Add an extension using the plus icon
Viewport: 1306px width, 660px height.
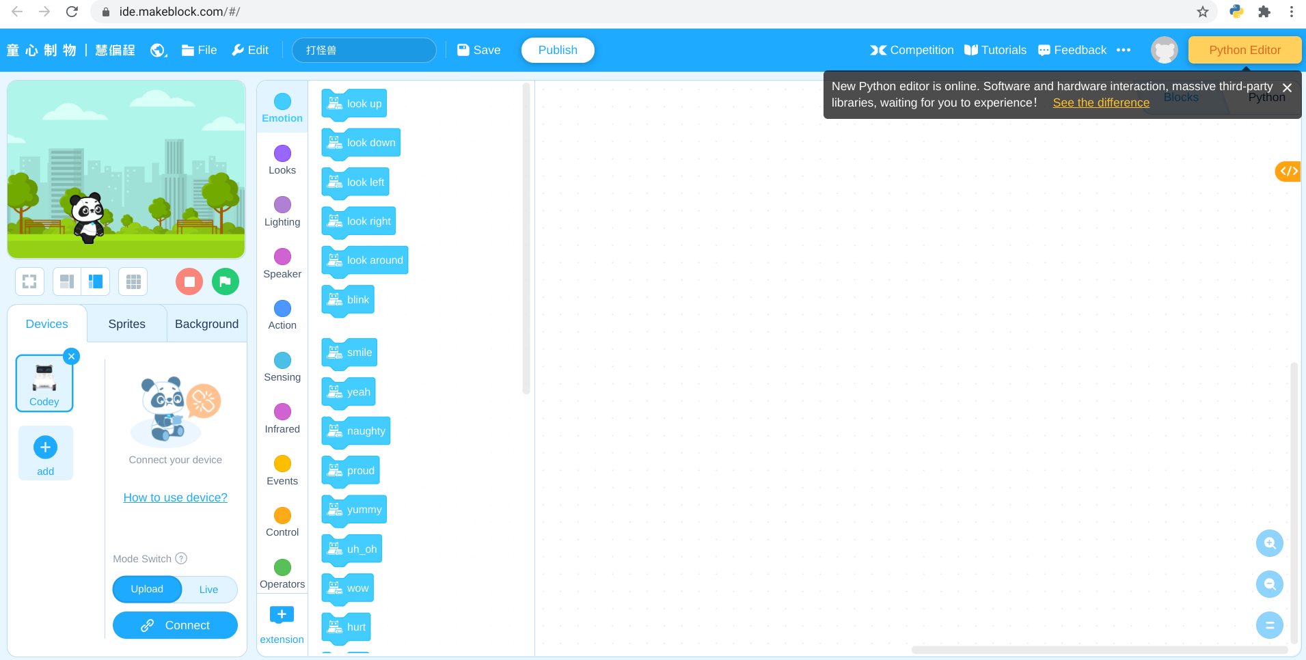[x=282, y=615]
